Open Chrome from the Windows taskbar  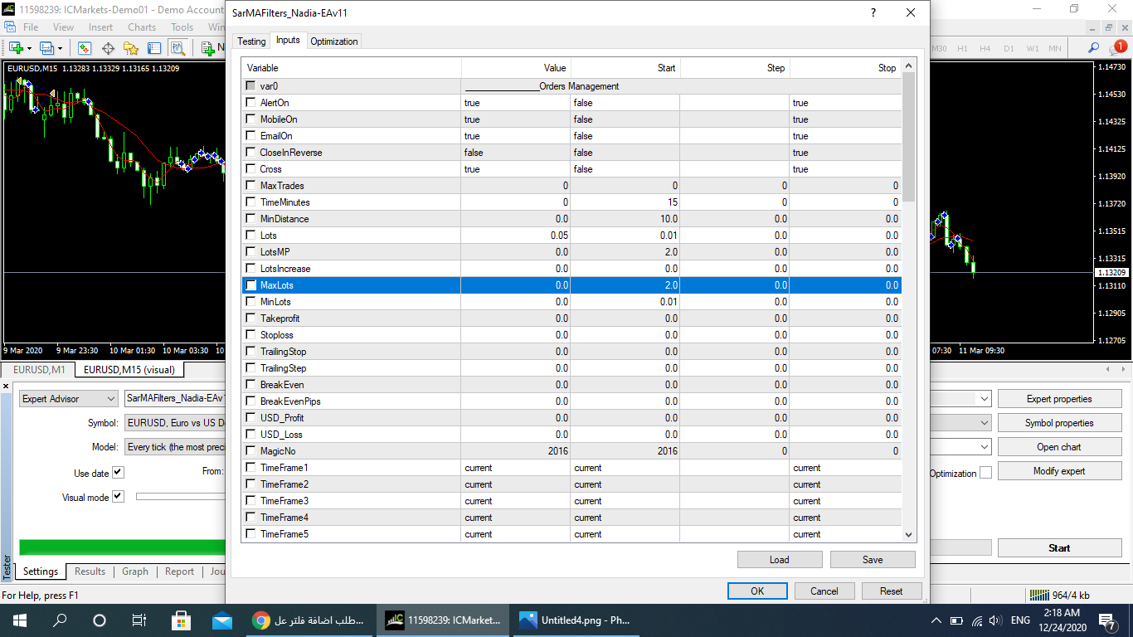tap(261, 620)
